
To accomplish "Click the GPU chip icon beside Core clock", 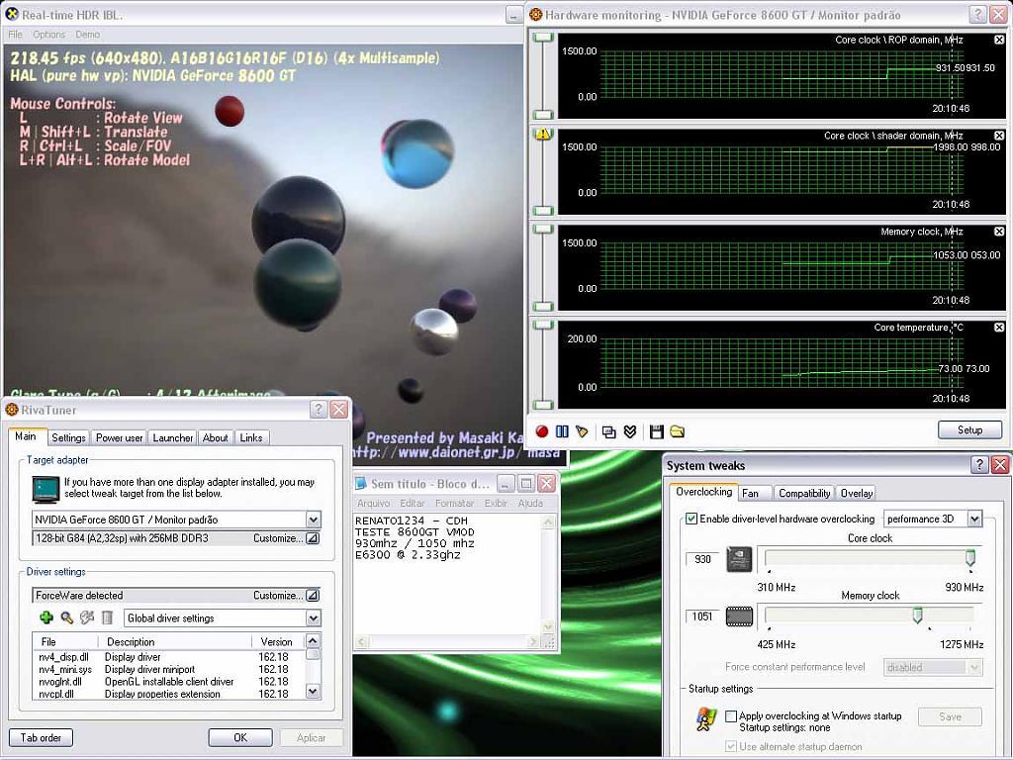I will [x=739, y=559].
